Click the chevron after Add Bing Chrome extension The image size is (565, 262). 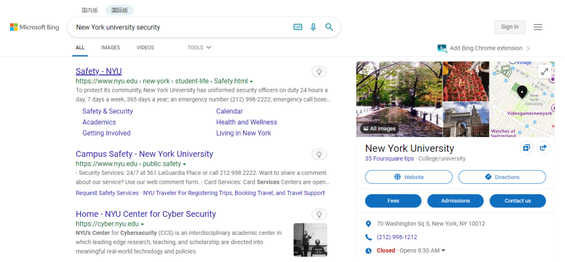coord(528,48)
